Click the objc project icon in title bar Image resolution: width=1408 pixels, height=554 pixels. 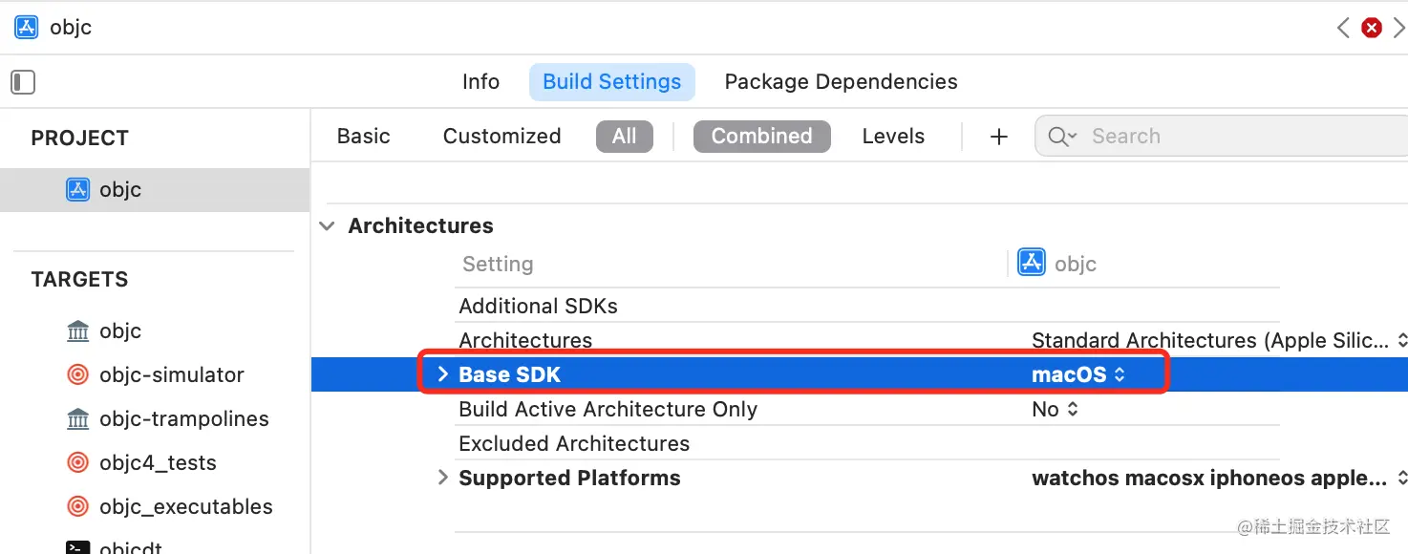tap(27, 27)
